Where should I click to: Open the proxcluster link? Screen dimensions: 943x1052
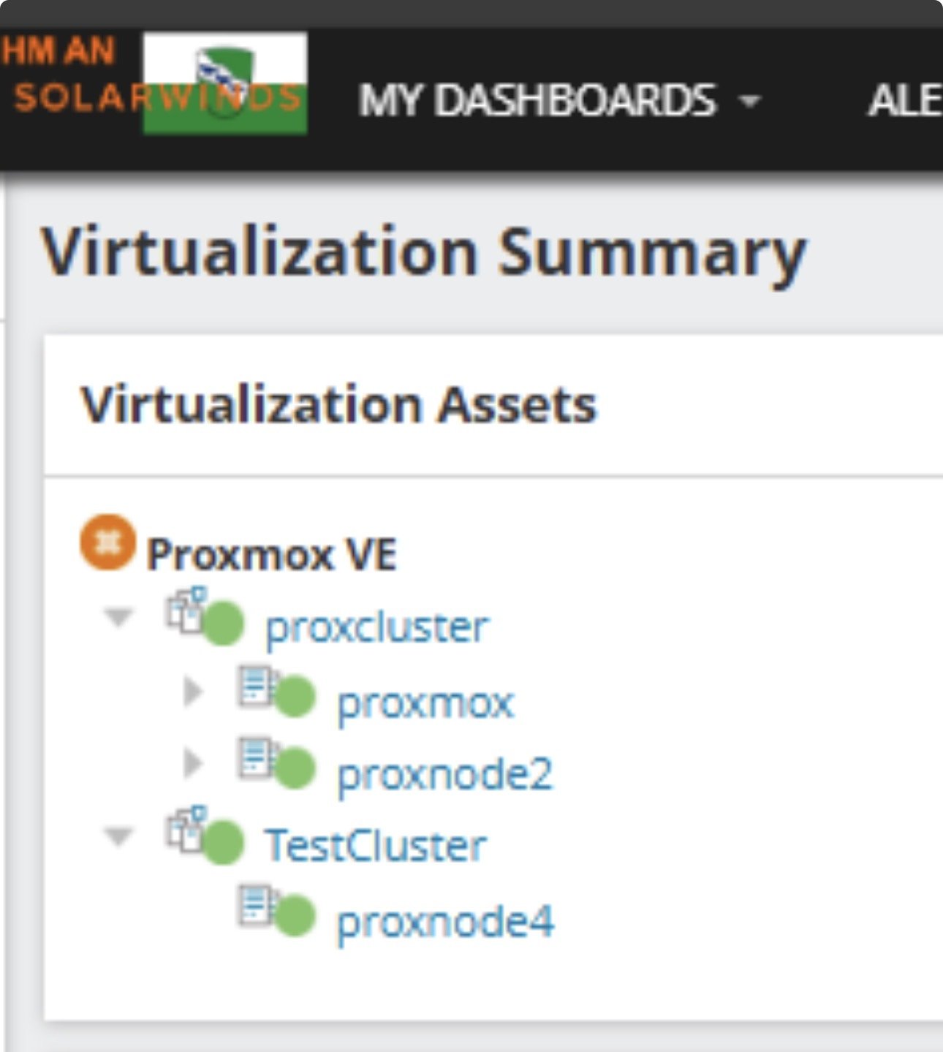(x=376, y=627)
